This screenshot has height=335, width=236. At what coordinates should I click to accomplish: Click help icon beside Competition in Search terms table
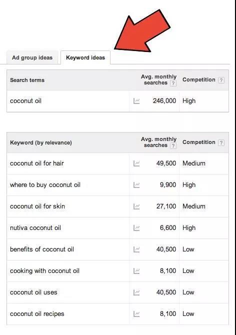pos(221,80)
